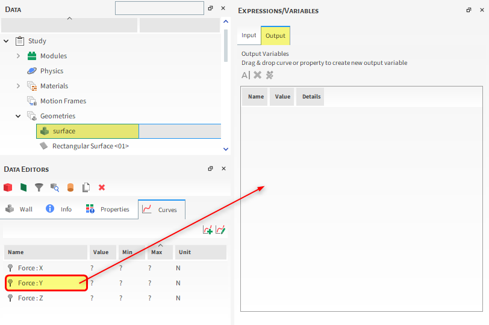Click the grey Rectangular Surface icon
Image resolution: width=489 pixels, height=325 pixels.
[43, 145]
